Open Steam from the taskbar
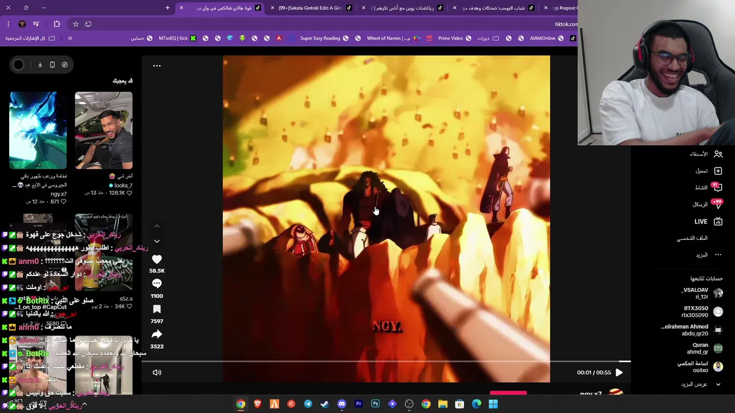 pos(324,404)
